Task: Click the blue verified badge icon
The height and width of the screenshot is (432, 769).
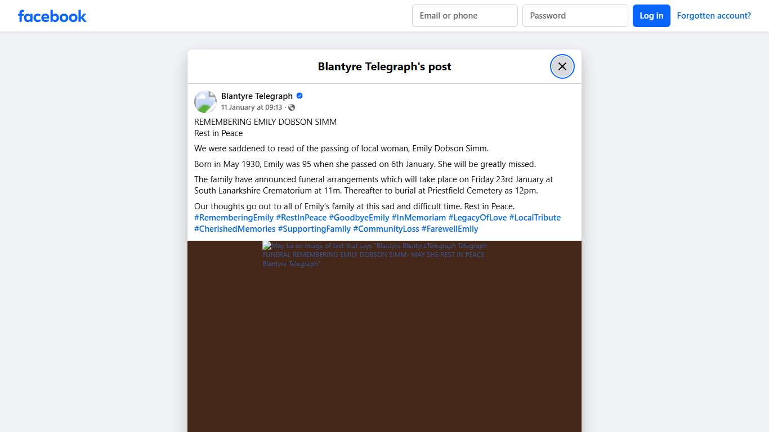Action: (x=299, y=96)
